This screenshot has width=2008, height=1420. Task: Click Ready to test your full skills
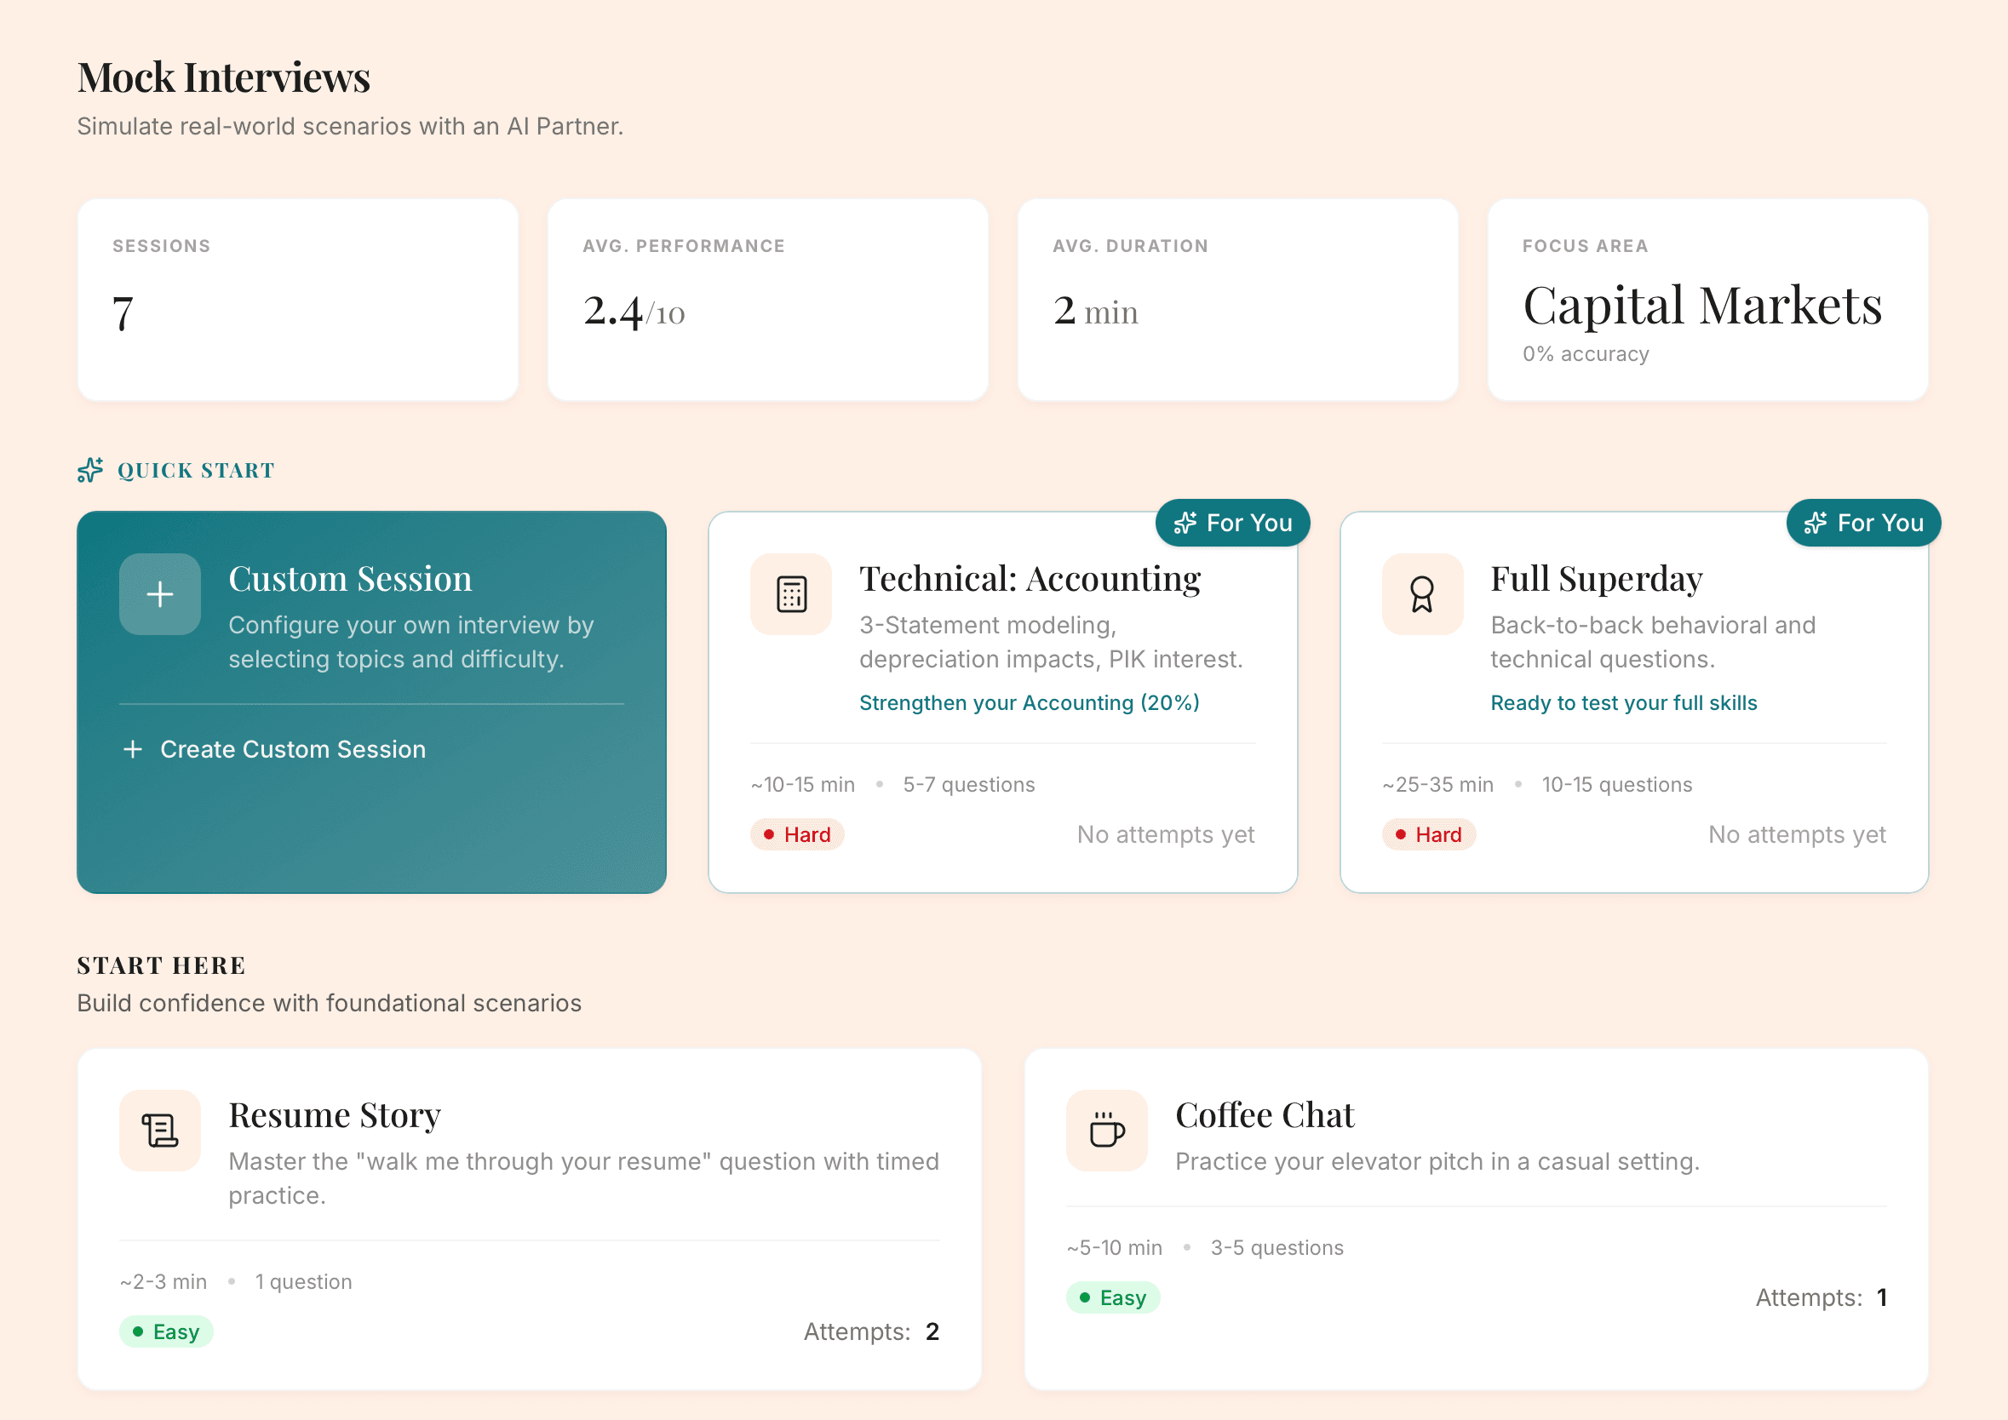[x=1624, y=703]
